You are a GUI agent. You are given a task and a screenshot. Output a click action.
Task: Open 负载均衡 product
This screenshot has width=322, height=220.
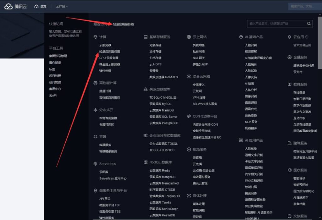pos(199,45)
